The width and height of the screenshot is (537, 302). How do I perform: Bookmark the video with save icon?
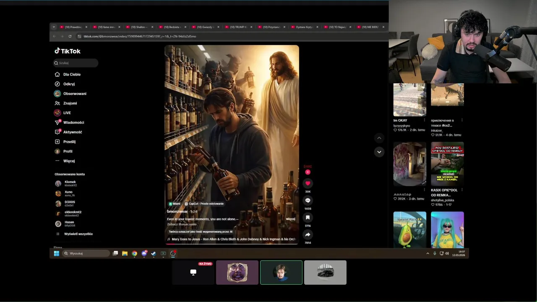pyautogui.click(x=308, y=218)
